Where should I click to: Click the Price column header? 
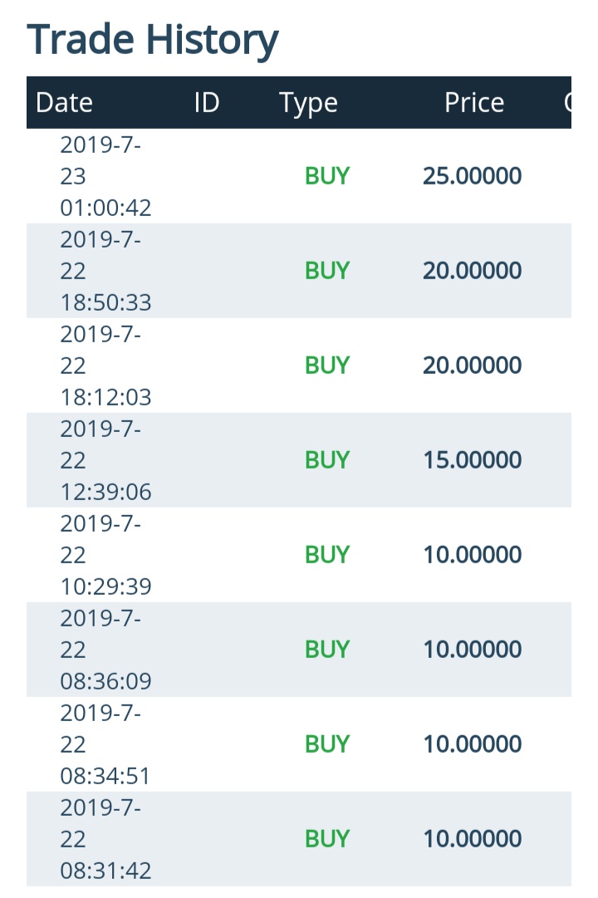tap(474, 103)
